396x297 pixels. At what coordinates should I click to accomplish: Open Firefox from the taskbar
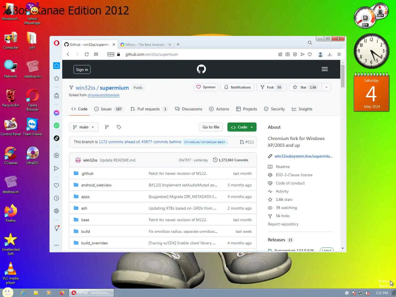pos(62,293)
